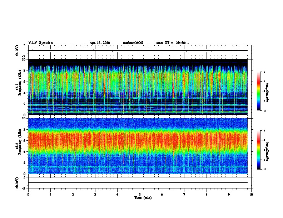The height and width of the screenshot is (218, 283).
Task: Click time axis tick label "3"
Action: click(95, 194)
